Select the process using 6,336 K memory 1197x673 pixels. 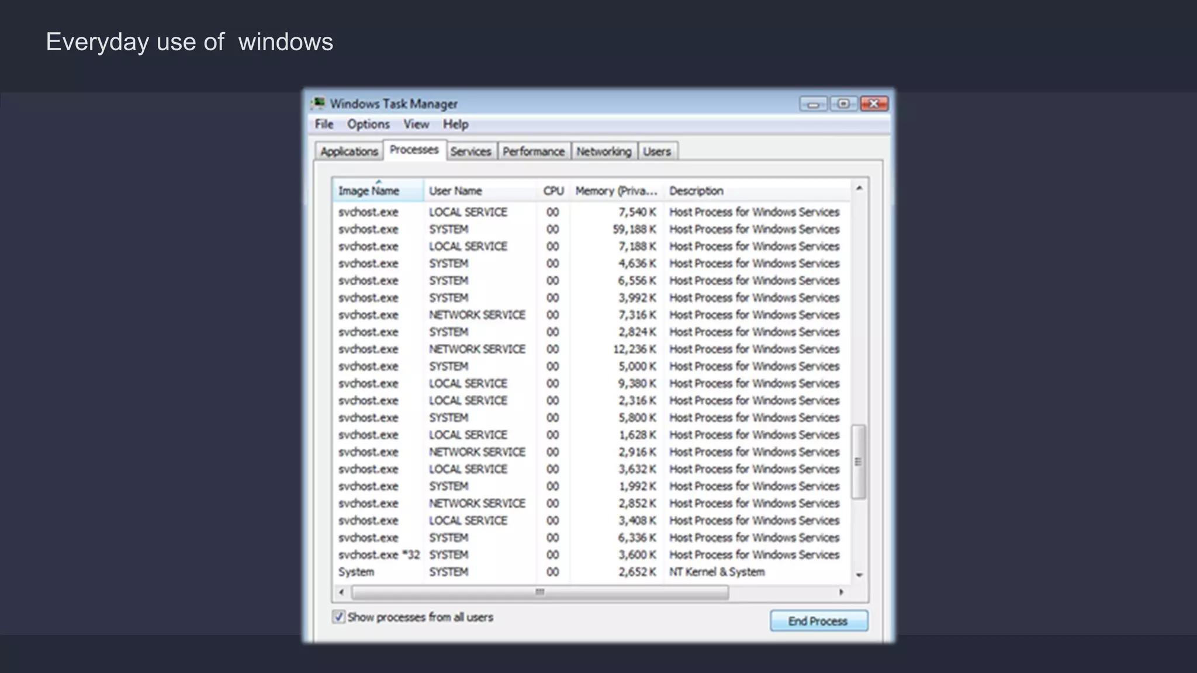(591, 537)
